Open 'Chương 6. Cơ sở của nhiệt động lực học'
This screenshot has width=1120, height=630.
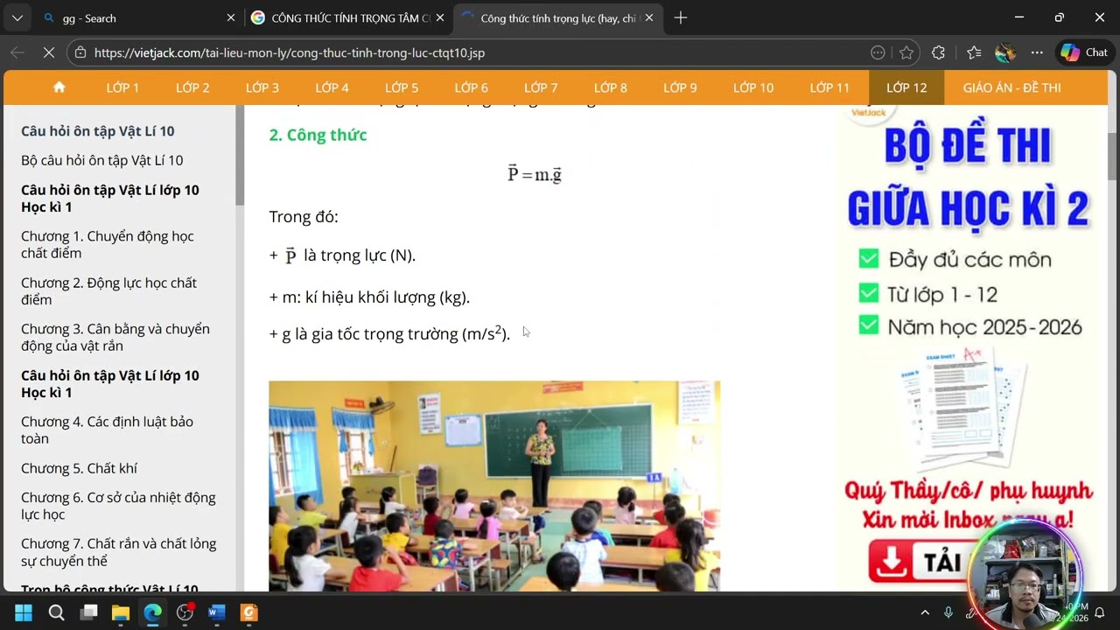(x=118, y=506)
